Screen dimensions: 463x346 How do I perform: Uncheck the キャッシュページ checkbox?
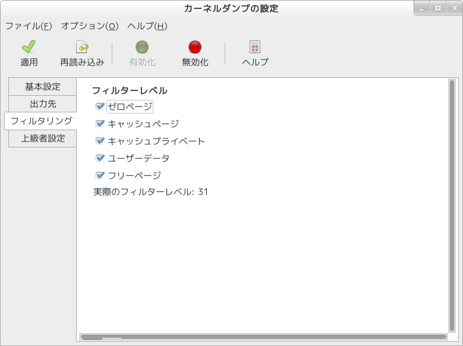pyautogui.click(x=100, y=124)
